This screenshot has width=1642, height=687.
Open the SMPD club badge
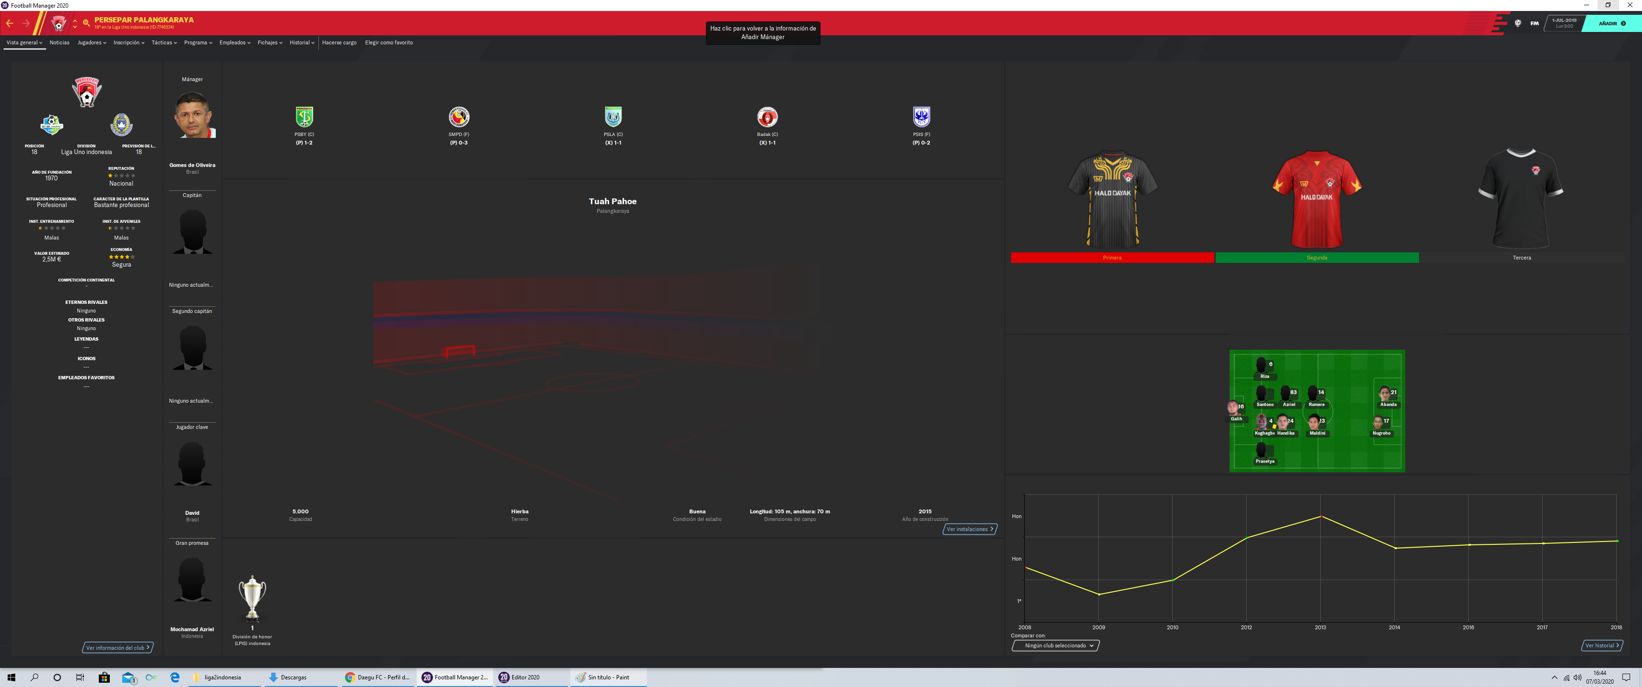tap(459, 116)
